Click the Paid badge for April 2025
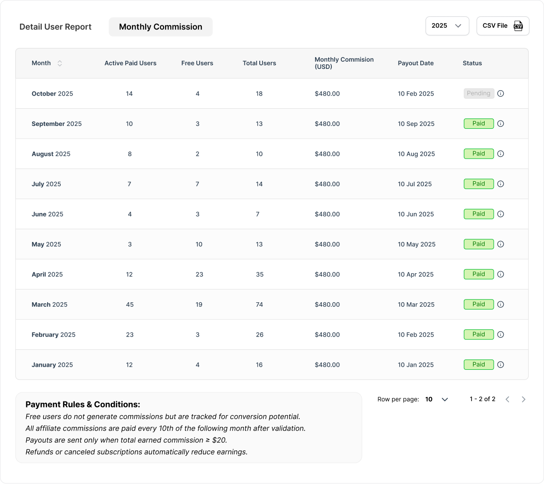Screen dimensions: 544x484 click(478, 274)
